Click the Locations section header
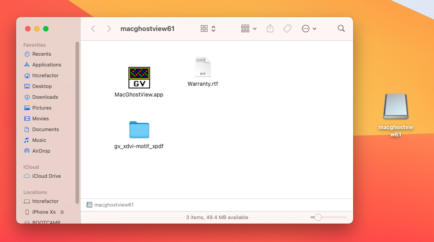The image size is (434, 242). pos(35,192)
